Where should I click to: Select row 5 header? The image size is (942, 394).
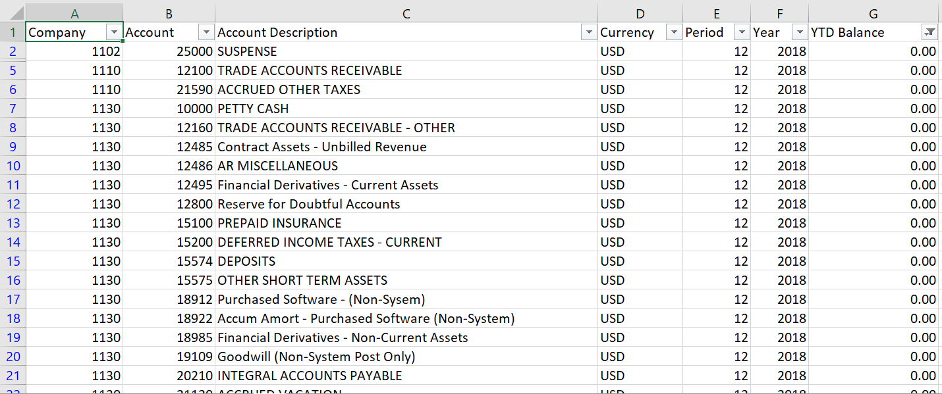click(x=13, y=70)
